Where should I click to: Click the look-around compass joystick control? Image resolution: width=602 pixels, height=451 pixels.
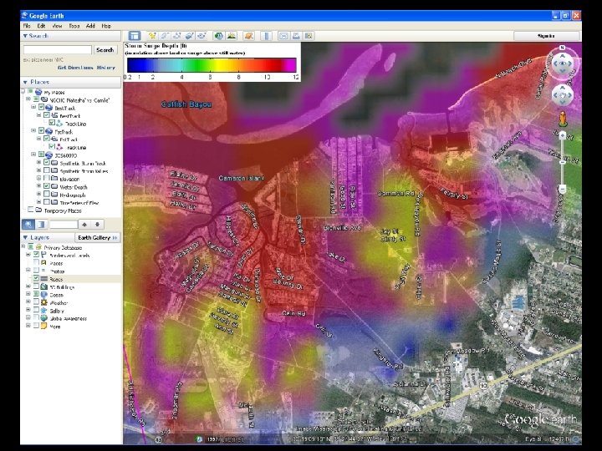pyautogui.click(x=563, y=62)
